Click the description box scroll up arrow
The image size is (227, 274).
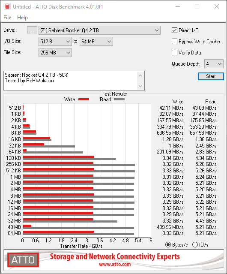tap(140, 75)
